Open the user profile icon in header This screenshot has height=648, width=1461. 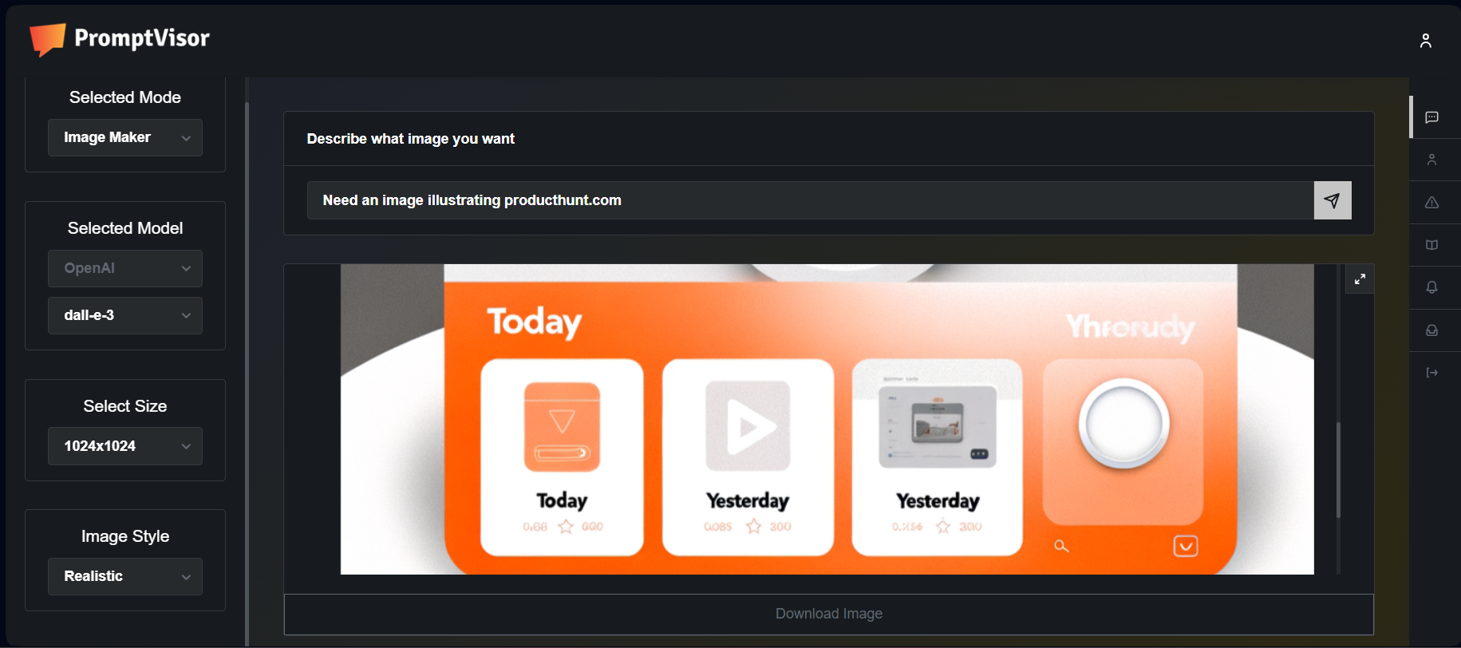point(1425,41)
